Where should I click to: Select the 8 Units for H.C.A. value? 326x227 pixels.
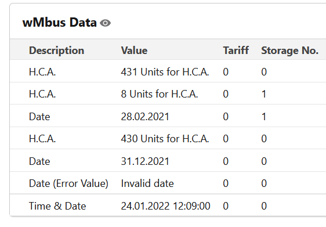coord(160,94)
